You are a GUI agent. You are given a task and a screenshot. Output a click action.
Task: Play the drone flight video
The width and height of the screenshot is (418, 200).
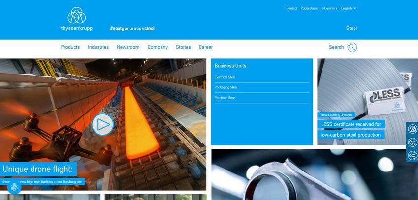click(x=103, y=124)
